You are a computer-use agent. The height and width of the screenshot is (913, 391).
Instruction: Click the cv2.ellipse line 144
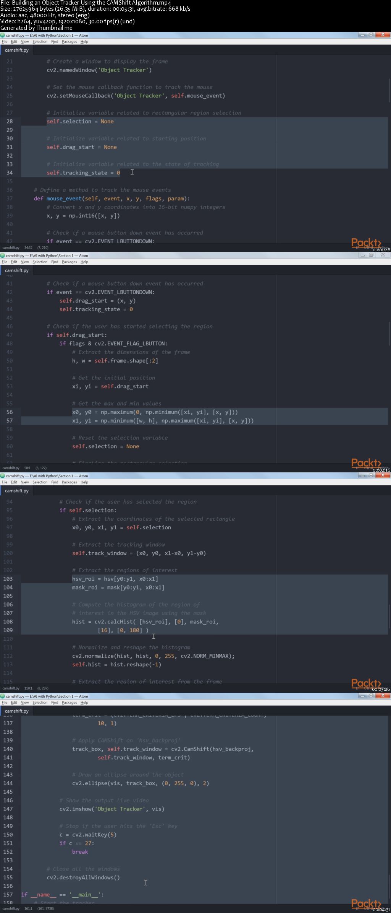141,783
